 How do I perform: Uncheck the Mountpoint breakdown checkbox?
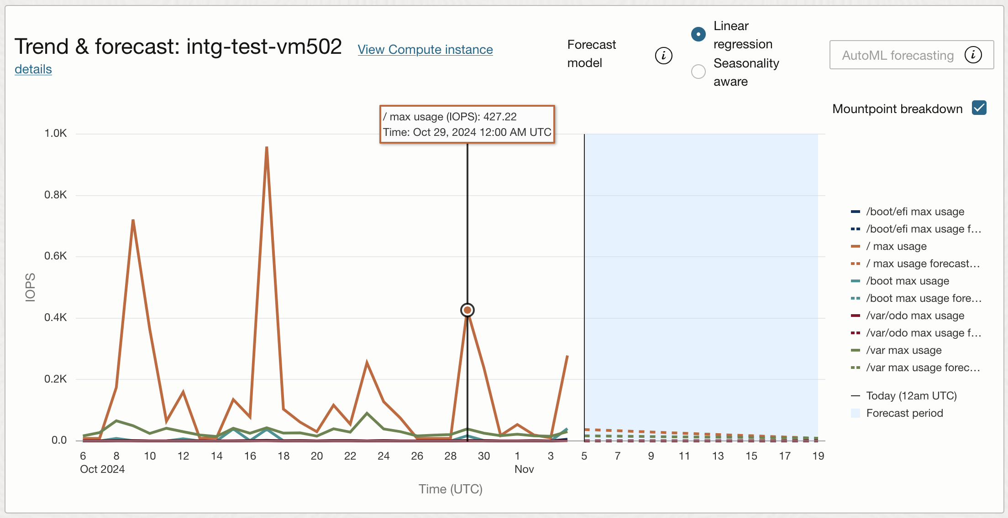[x=979, y=108]
